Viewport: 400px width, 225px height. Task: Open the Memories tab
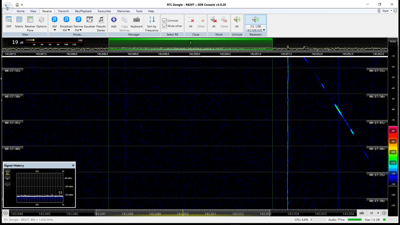pos(123,11)
